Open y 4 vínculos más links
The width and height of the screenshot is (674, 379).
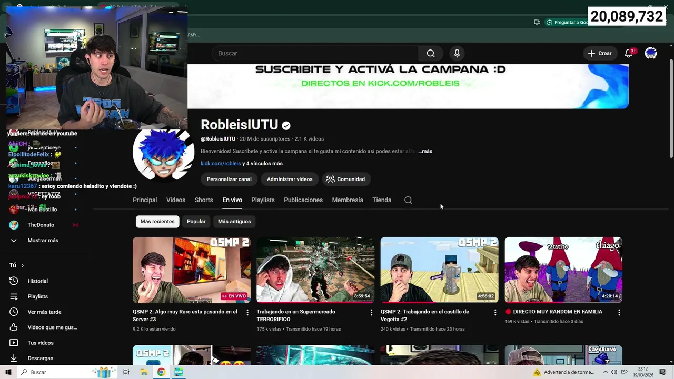tap(262, 164)
